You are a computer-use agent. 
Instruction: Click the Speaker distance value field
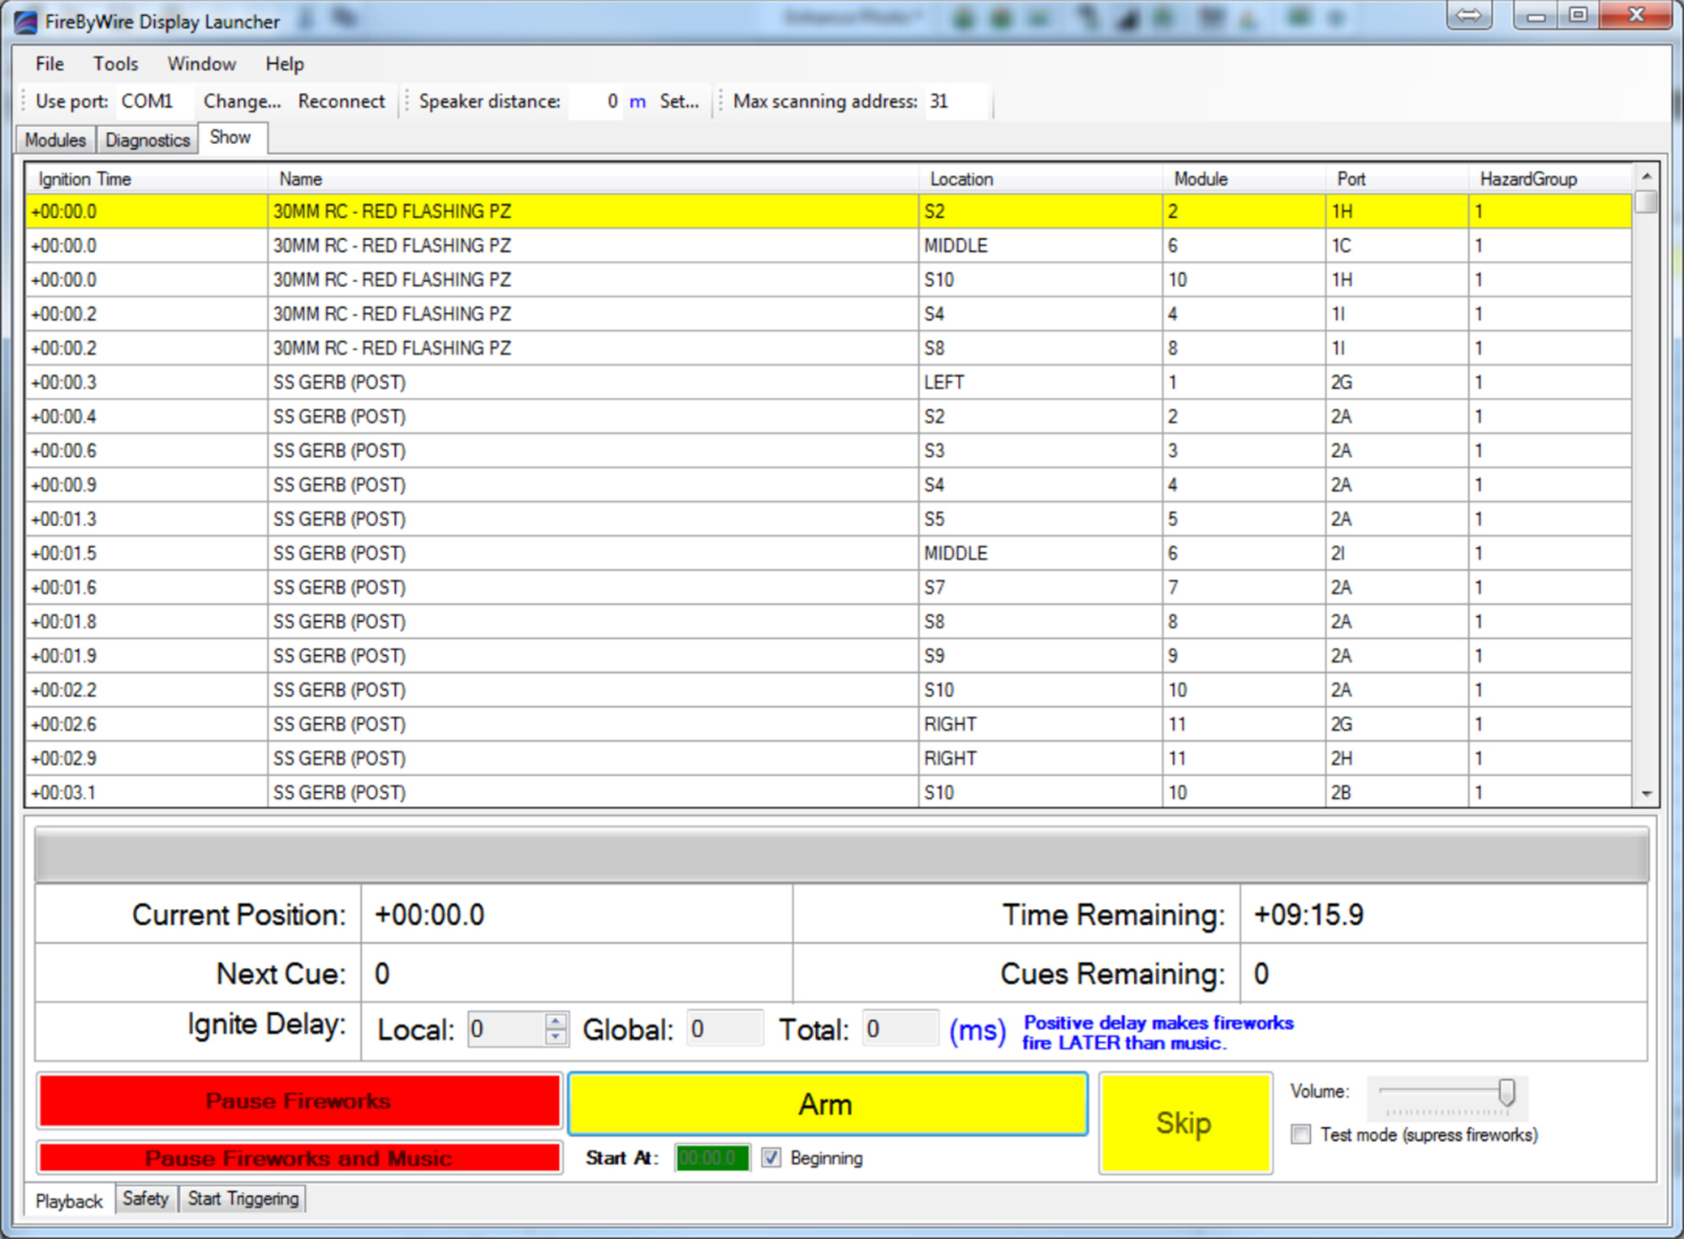[x=595, y=101]
